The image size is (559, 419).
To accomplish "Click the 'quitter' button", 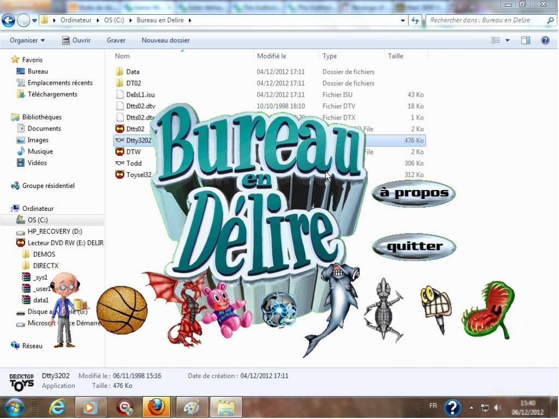I will 414,246.
